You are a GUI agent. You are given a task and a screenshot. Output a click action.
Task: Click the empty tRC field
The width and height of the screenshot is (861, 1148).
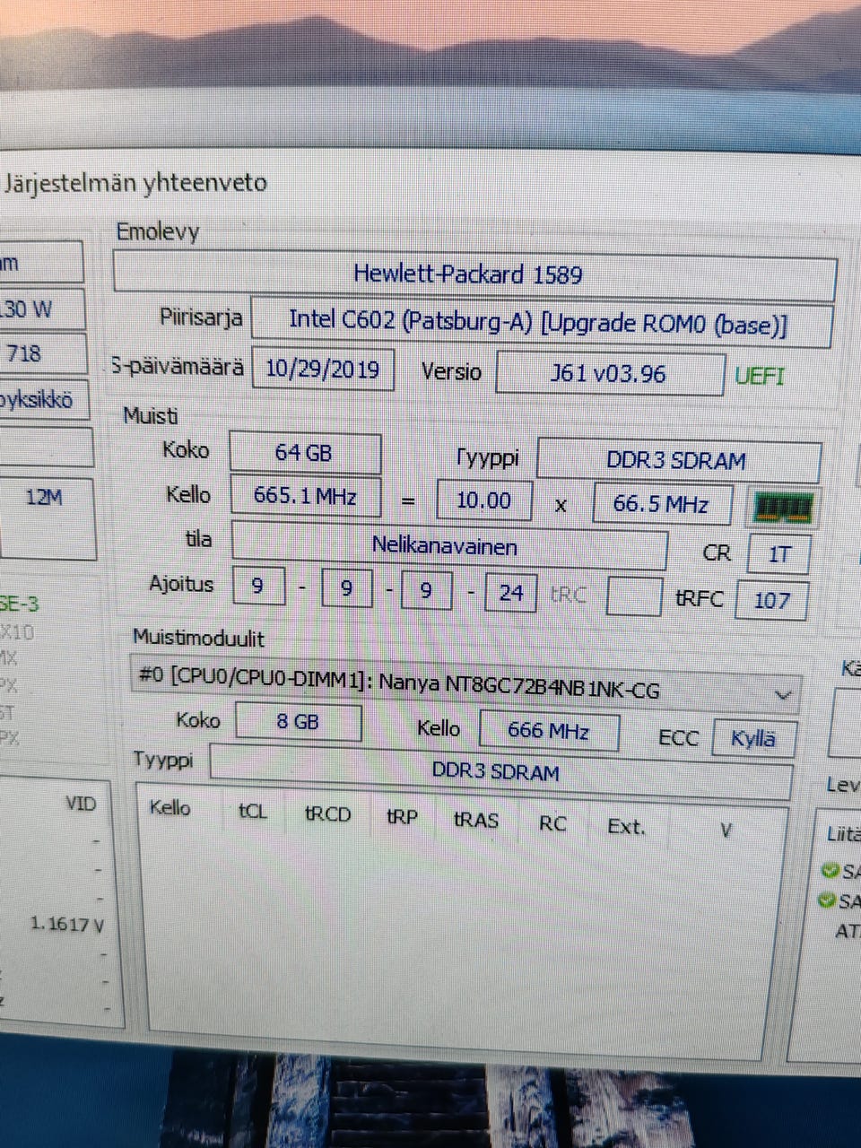[634, 596]
